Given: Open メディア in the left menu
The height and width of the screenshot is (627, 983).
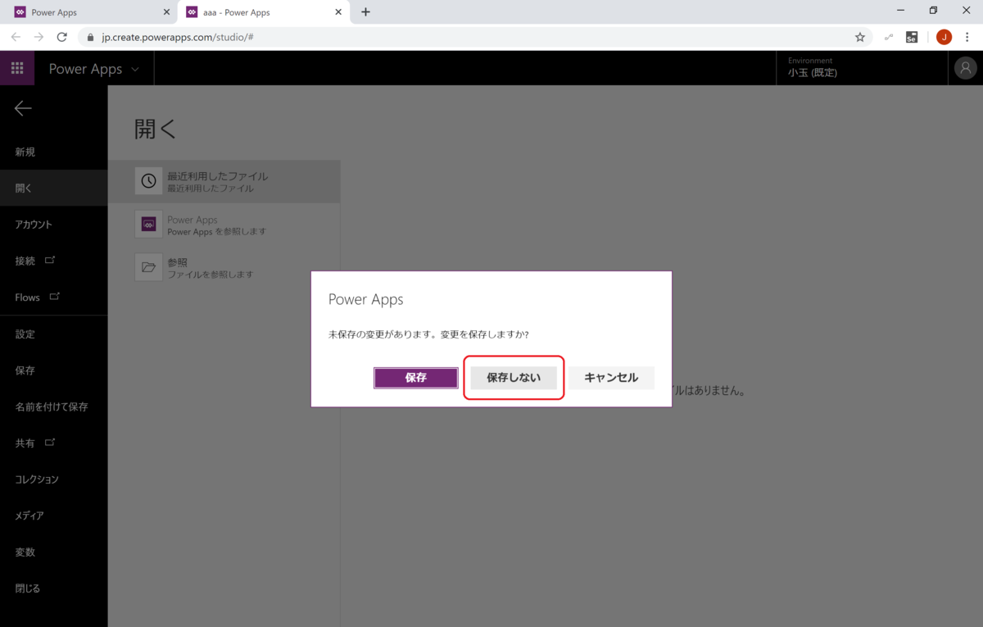Looking at the screenshot, I should [53, 516].
